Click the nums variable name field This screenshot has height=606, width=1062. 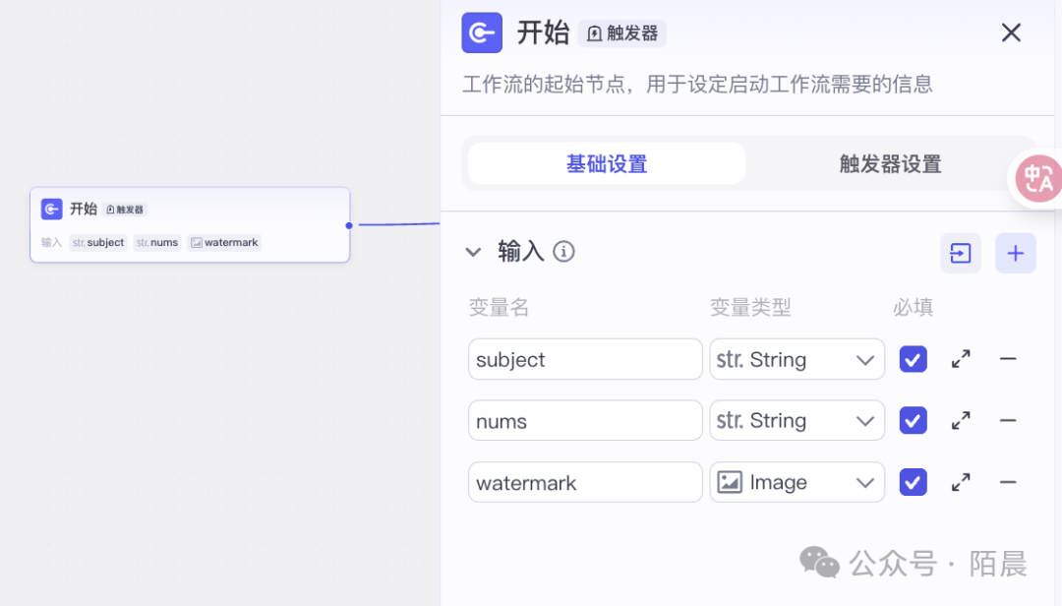(585, 421)
